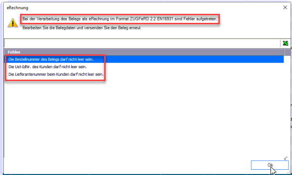Click the search input field above the list
This screenshot has height=175, width=292.
[x=142, y=43]
